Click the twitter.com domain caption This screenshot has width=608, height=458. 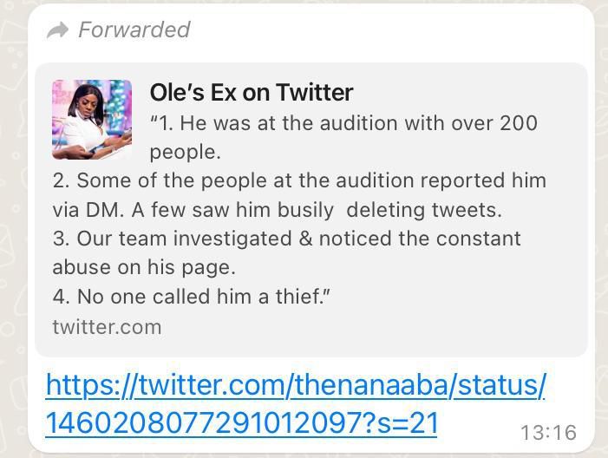(x=107, y=327)
